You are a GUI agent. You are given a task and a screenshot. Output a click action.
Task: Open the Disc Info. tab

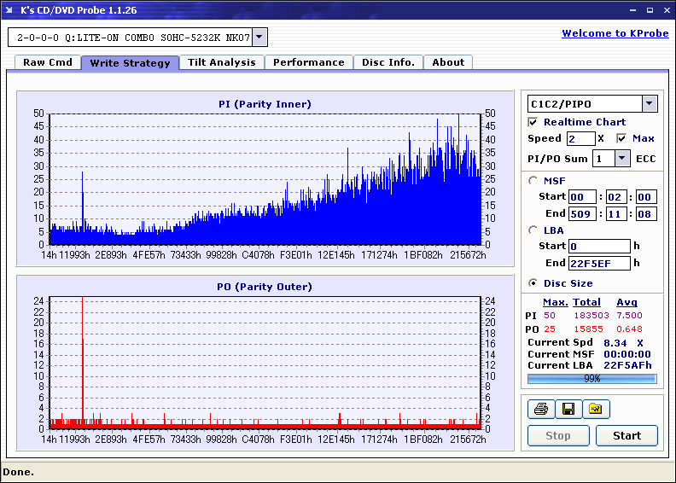(x=388, y=62)
